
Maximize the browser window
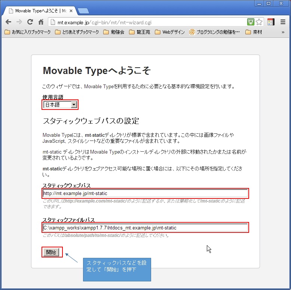[x=269, y=4]
